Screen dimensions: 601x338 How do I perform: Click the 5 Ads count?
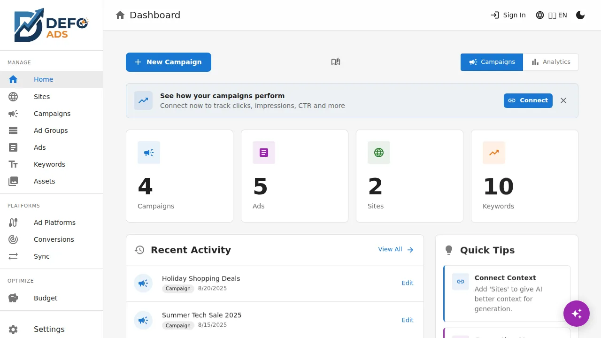[x=260, y=187]
